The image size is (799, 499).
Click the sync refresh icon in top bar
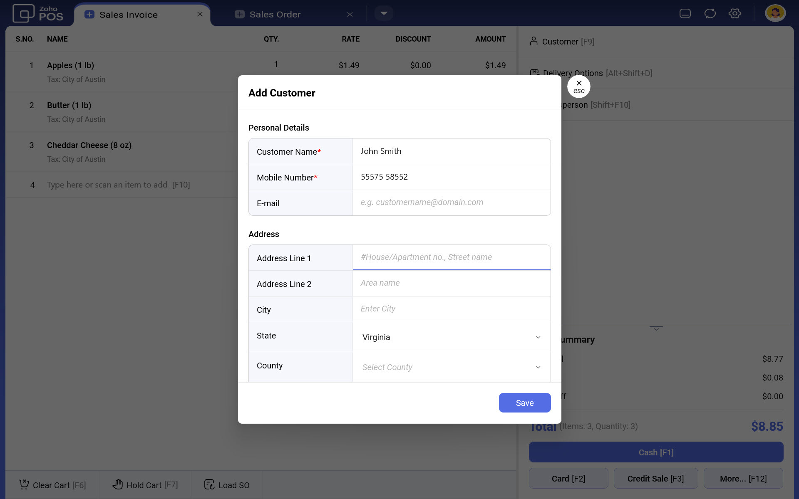[x=710, y=14]
